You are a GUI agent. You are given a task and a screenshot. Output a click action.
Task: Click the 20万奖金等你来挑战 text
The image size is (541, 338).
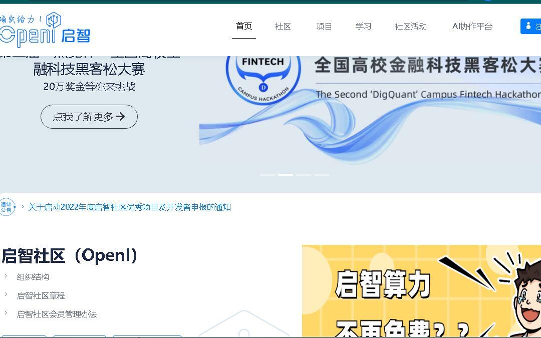pyautogui.click(x=89, y=87)
